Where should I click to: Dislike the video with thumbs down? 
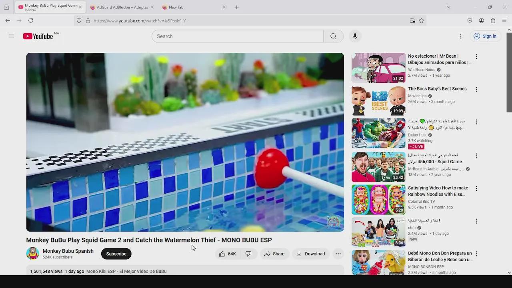[x=248, y=254]
